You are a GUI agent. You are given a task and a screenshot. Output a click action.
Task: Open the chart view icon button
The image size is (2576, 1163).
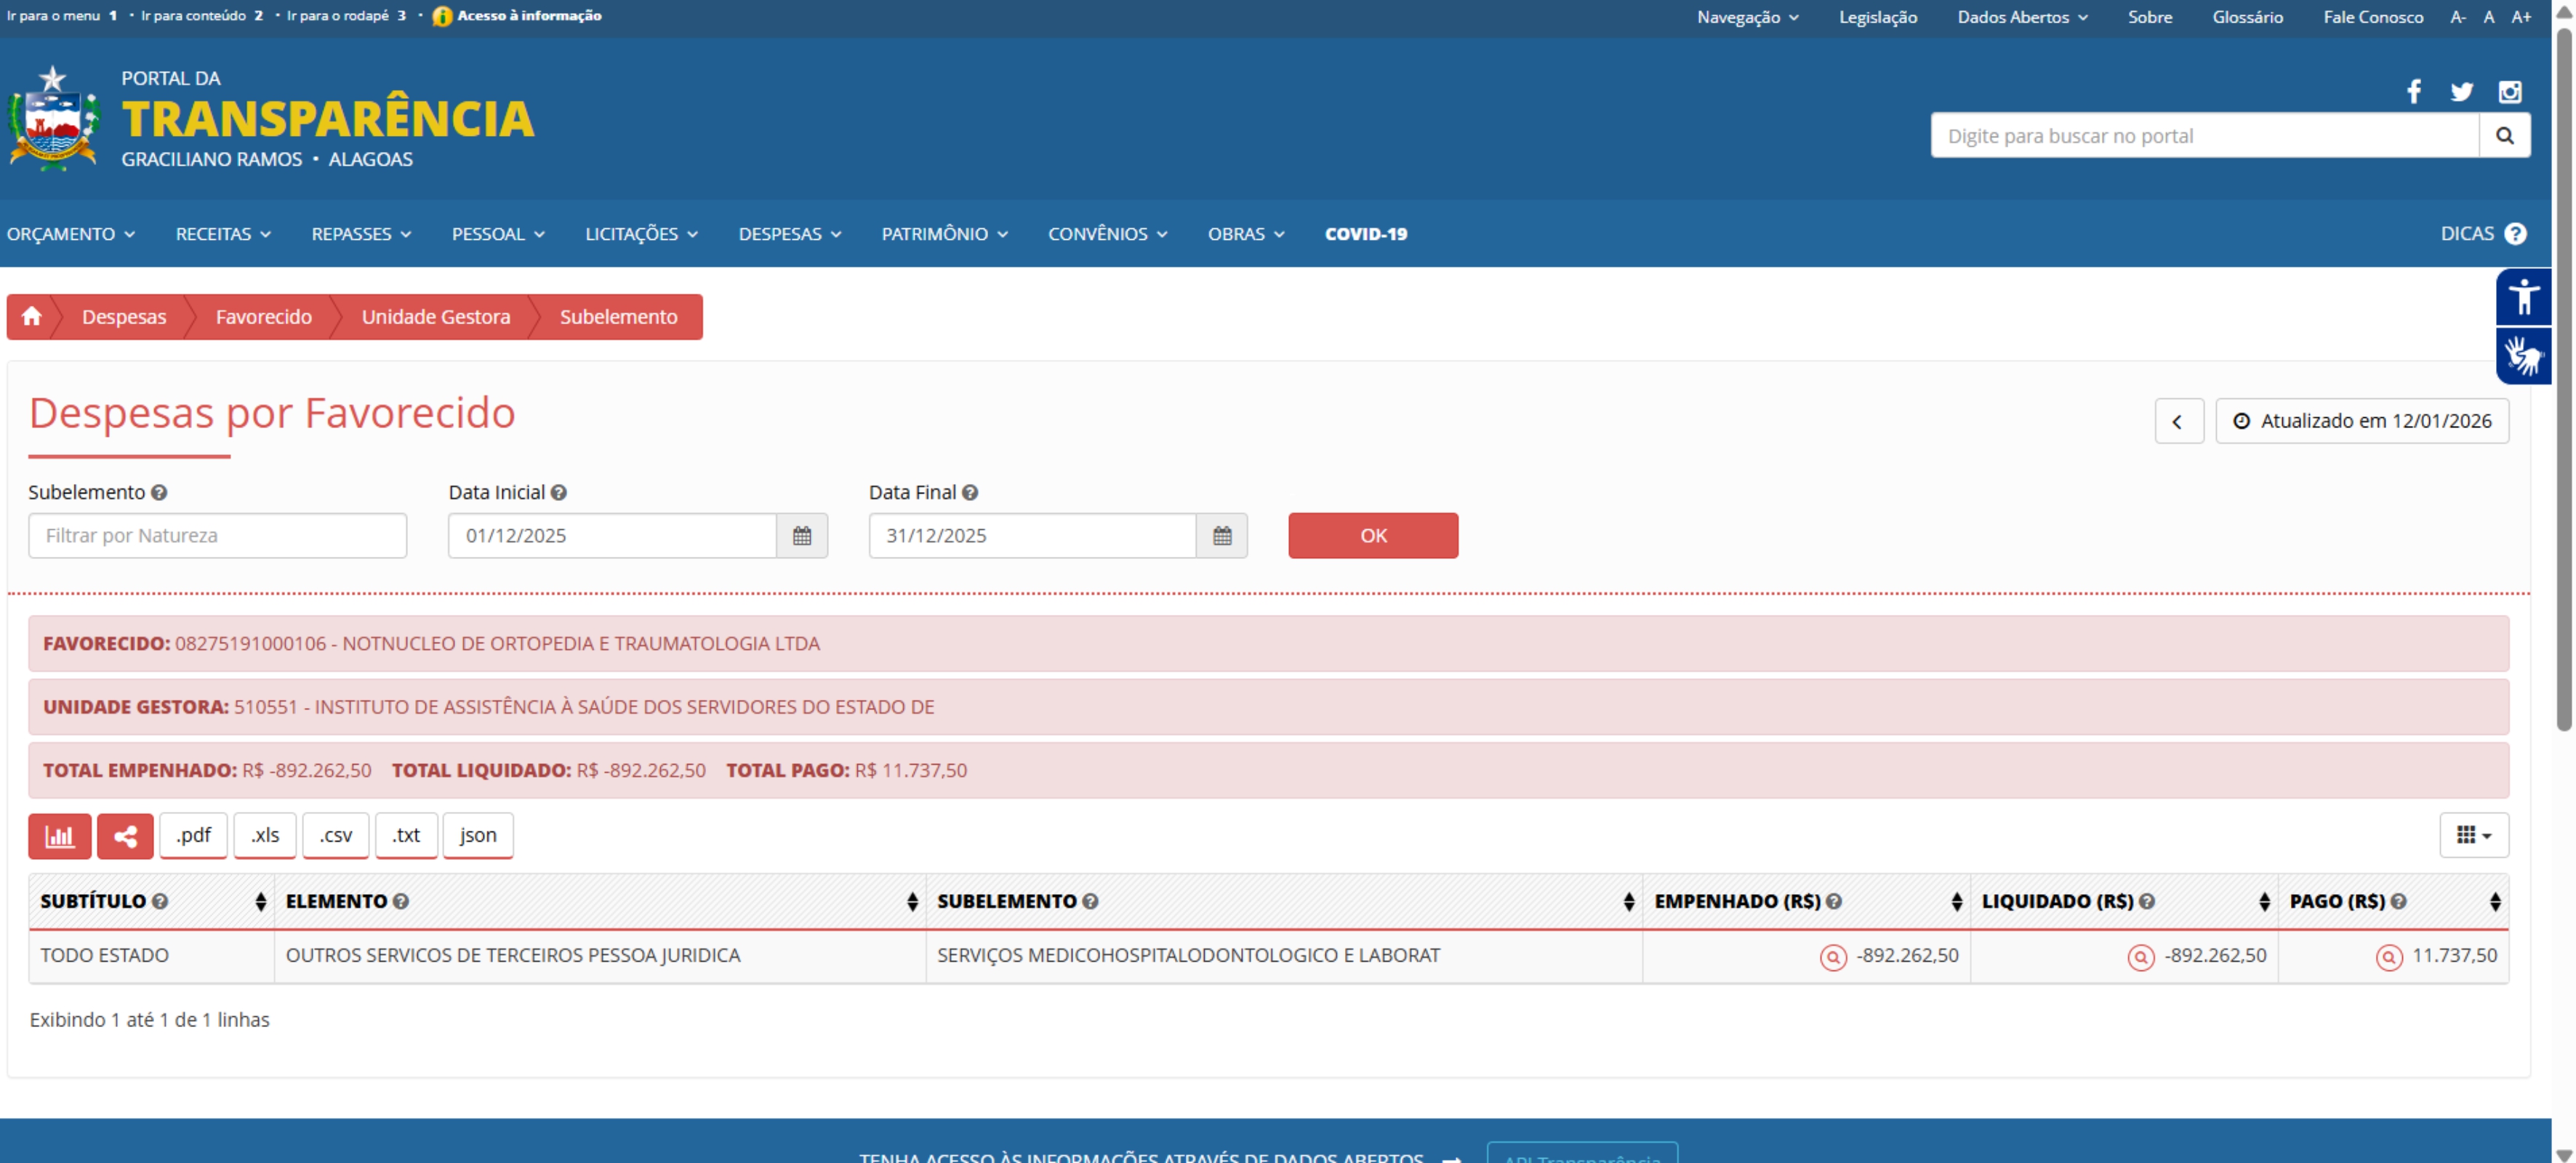coord(60,835)
